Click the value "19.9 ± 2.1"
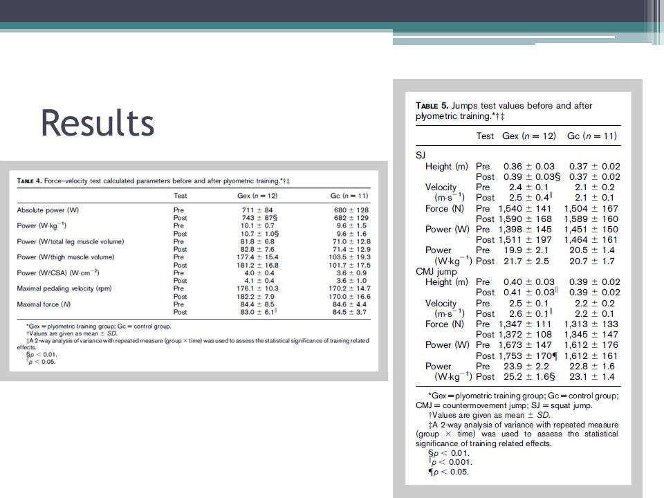The width and height of the screenshot is (664, 498). (x=526, y=250)
